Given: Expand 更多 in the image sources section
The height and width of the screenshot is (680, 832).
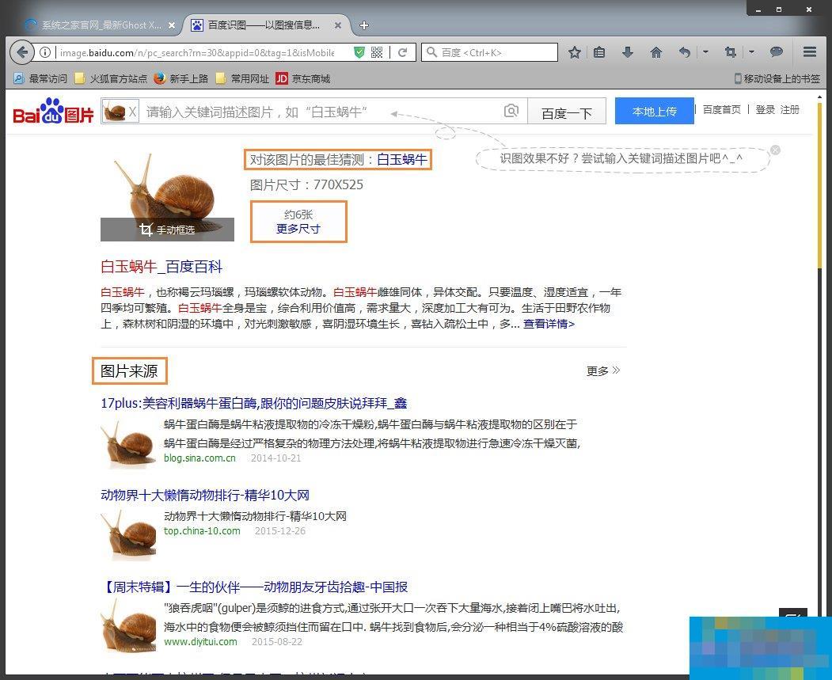Looking at the screenshot, I should tap(603, 370).
